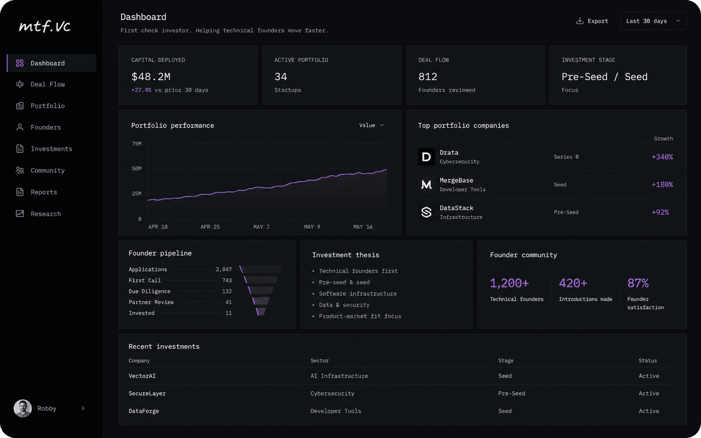Click the Deal Flow sidebar icon

pyautogui.click(x=20, y=84)
